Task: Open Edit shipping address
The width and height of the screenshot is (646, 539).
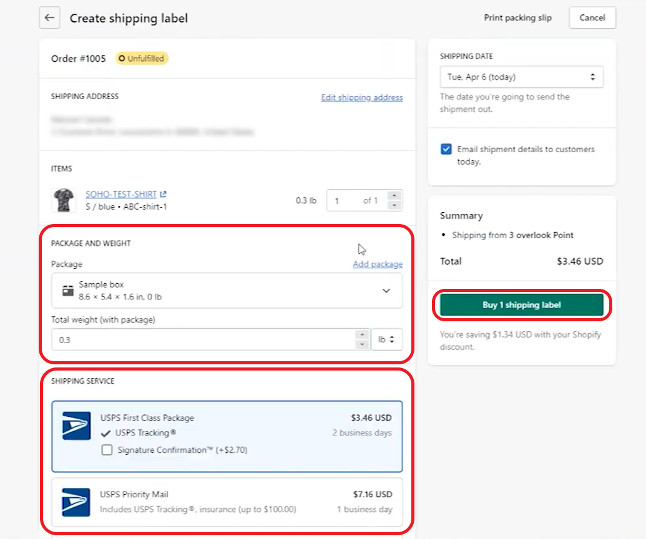Action: [x=361, y=97]
